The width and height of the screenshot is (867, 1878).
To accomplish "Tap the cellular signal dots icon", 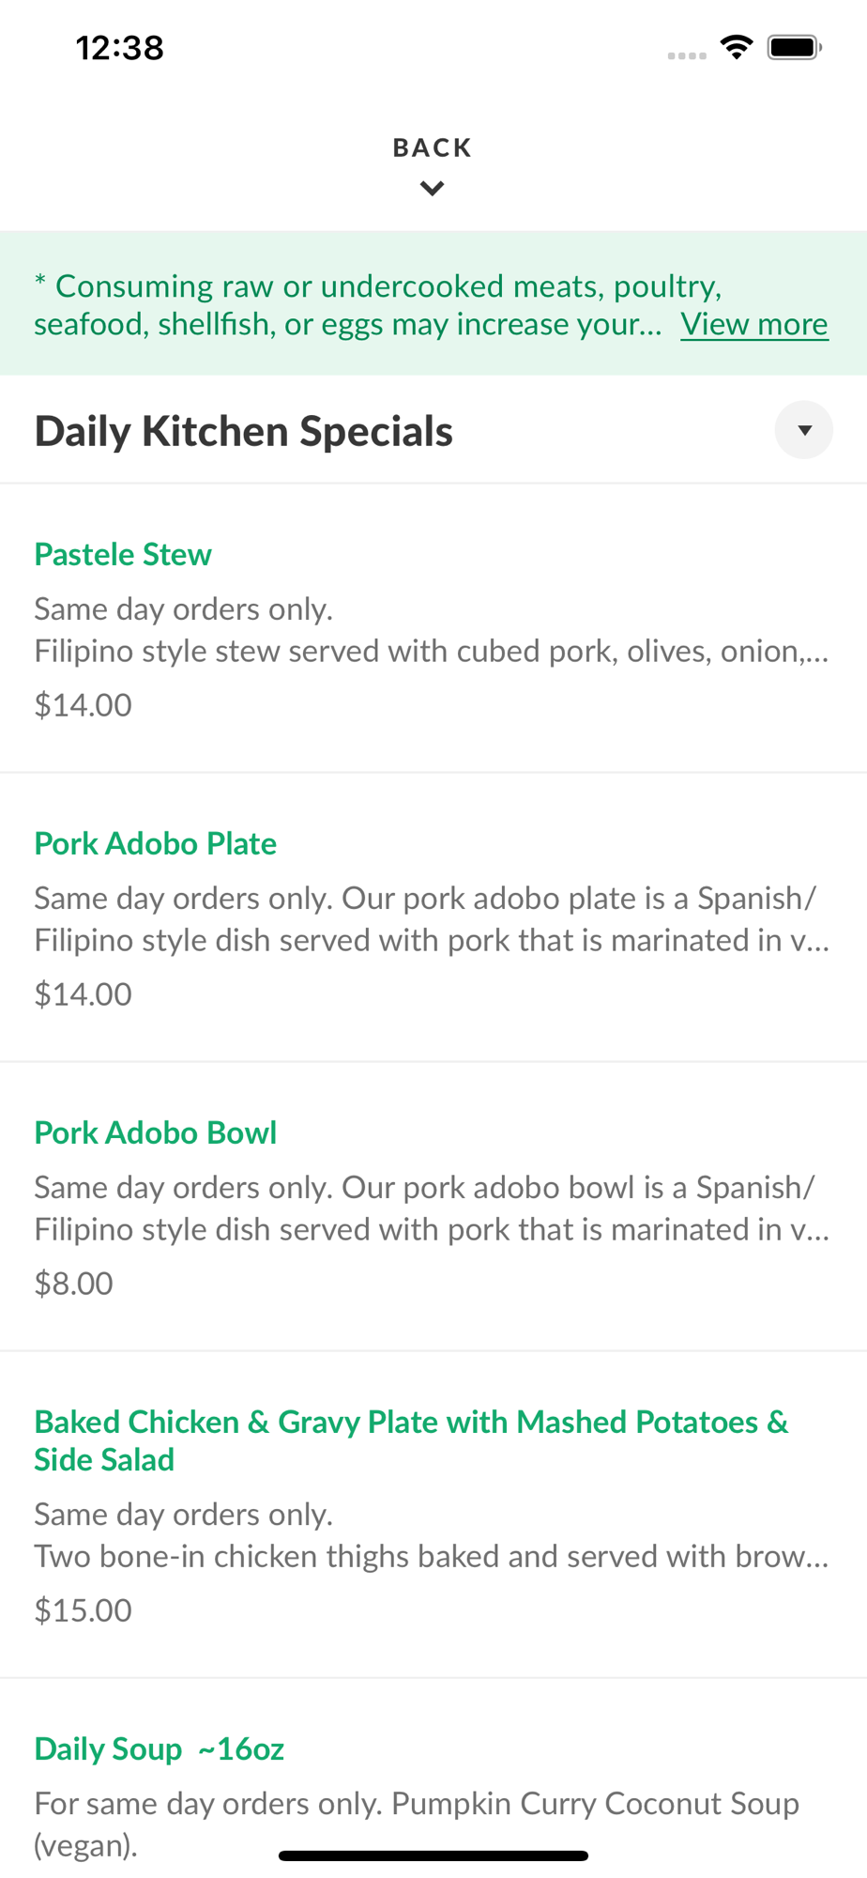I will (687, 55).
